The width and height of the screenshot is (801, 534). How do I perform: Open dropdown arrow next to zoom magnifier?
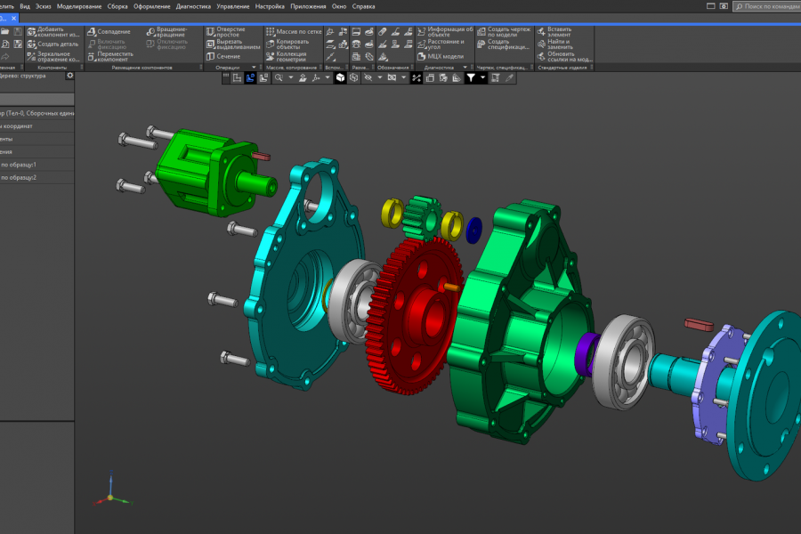[291, 77]
